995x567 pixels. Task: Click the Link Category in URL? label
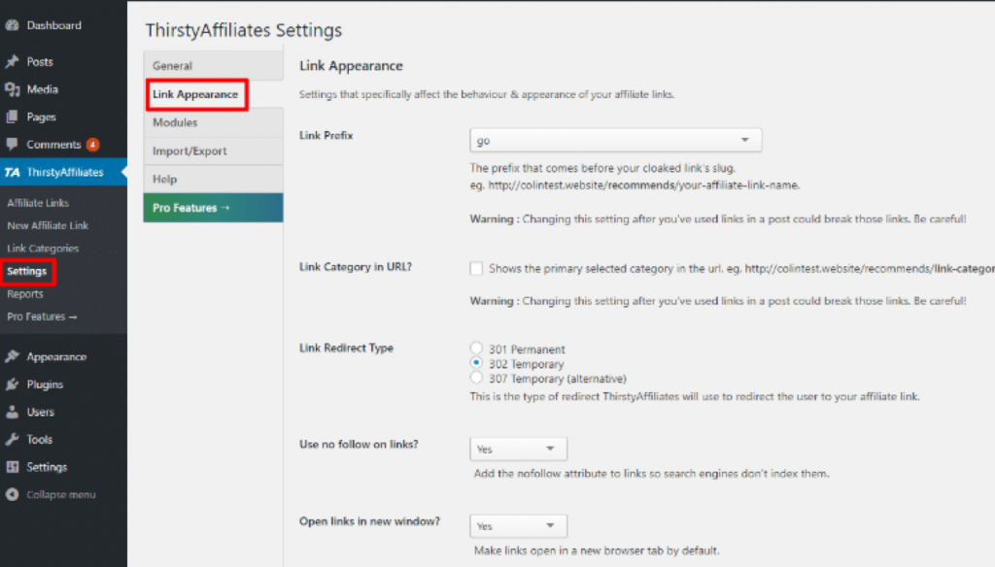coord(356,267)
